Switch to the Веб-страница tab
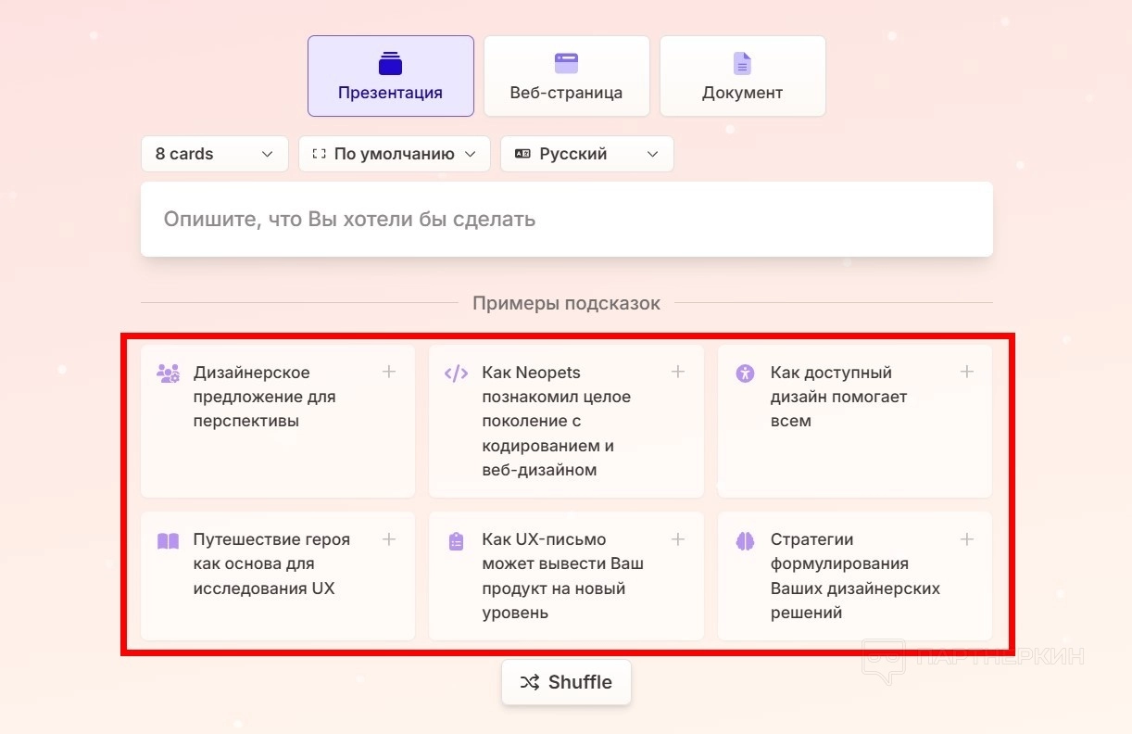Screen dimensions: 1132x734 [566, 76]
